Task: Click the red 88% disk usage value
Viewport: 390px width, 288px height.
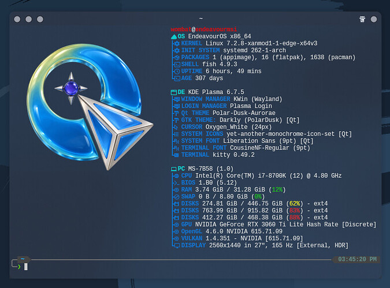Action: [x=295, y=218]
